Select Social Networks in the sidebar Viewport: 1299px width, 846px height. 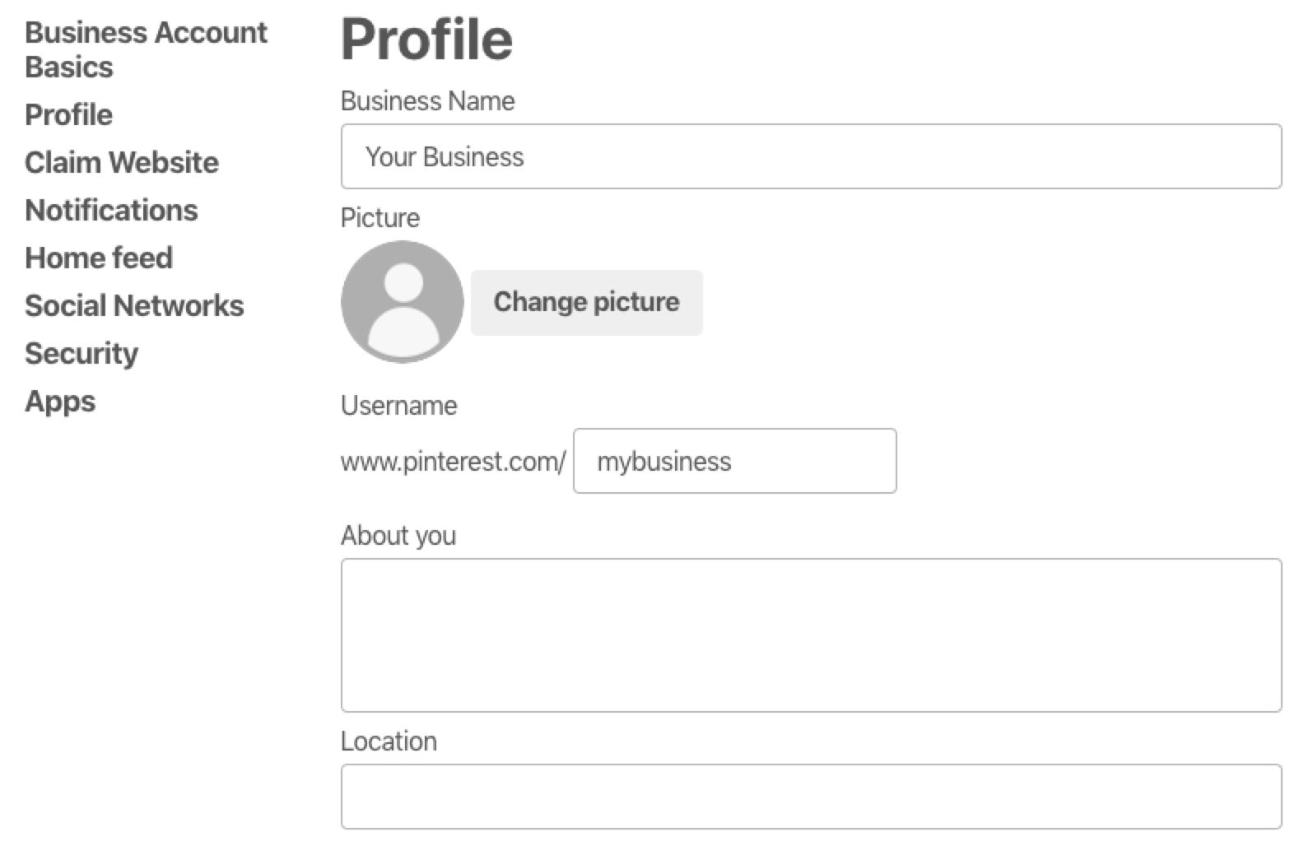tap(135, 305)
